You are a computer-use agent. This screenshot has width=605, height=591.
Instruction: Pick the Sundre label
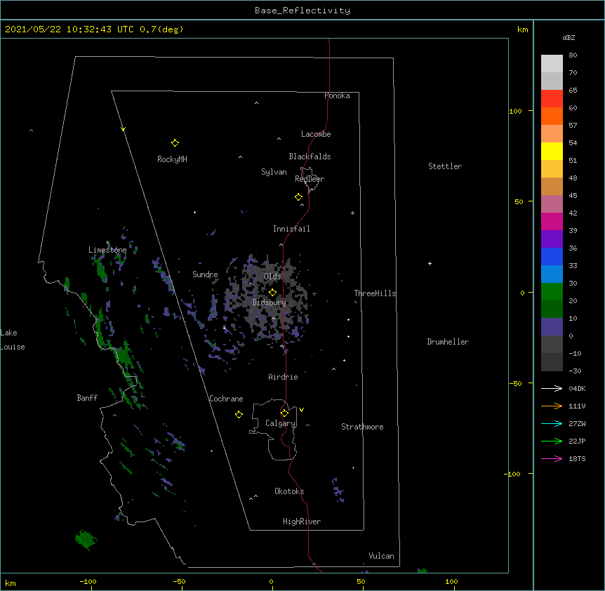(x=205, y=274)
